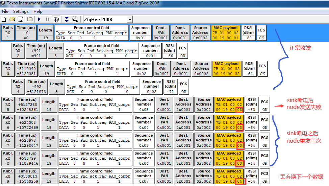Click packet 3 time field +5119090
329x186 pixels.
27,69
